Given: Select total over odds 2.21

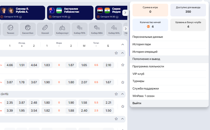Looking at the screenshot, I should (x=108, y=103).
